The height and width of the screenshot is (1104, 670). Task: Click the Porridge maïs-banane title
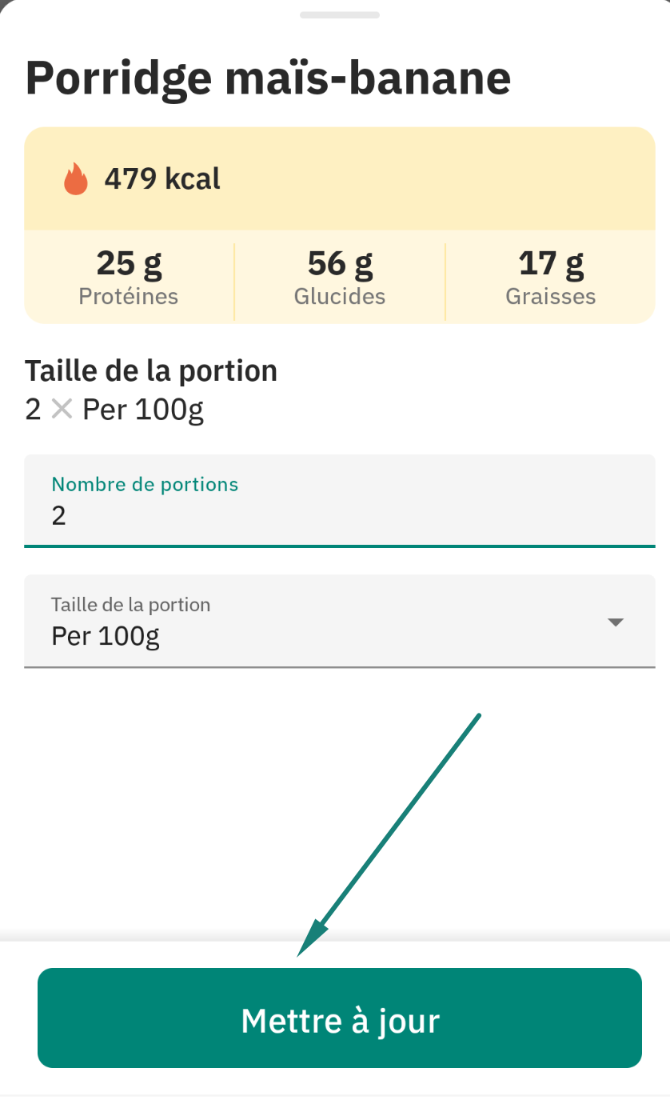click(268, 78)
